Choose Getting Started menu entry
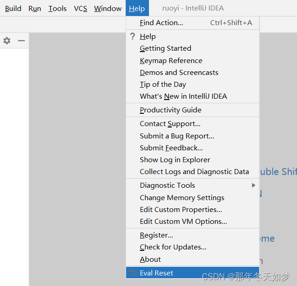Viewport: 297px width, 286px height. pyautogui.click(x=165, y=48)
